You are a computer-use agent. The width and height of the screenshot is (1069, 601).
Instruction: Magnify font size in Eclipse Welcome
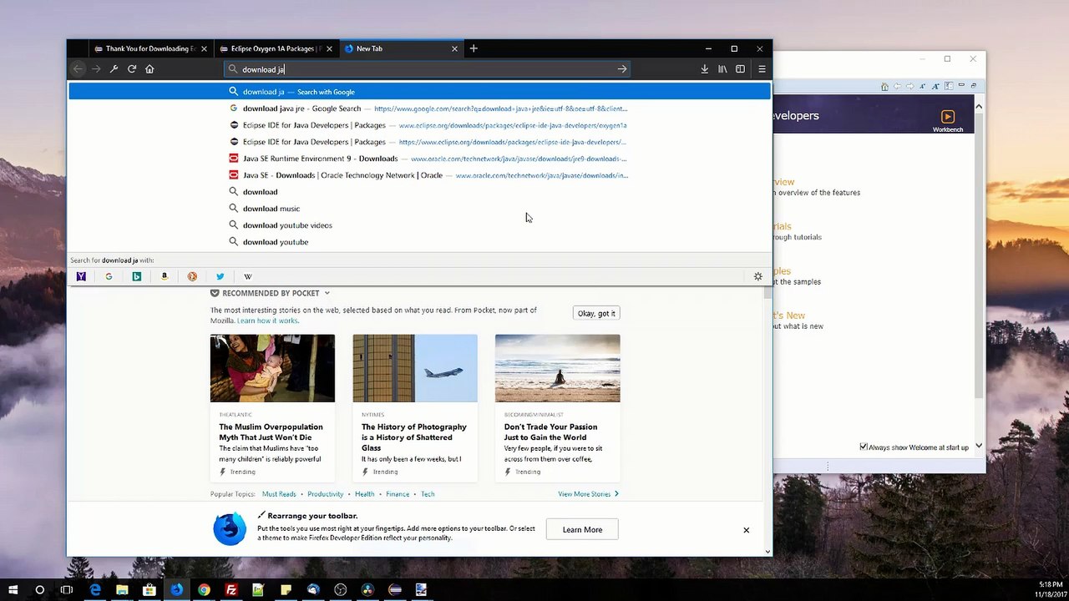936,86
